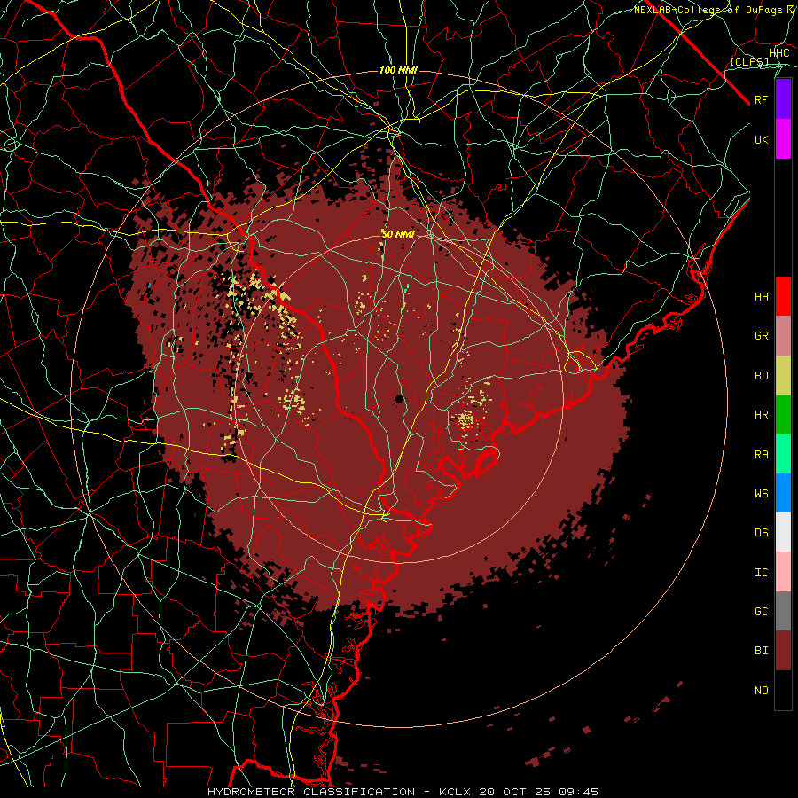Click the IC light pink legend swatch
The height and width of the screenshot is (798, 798).
[x=783, y=572]
